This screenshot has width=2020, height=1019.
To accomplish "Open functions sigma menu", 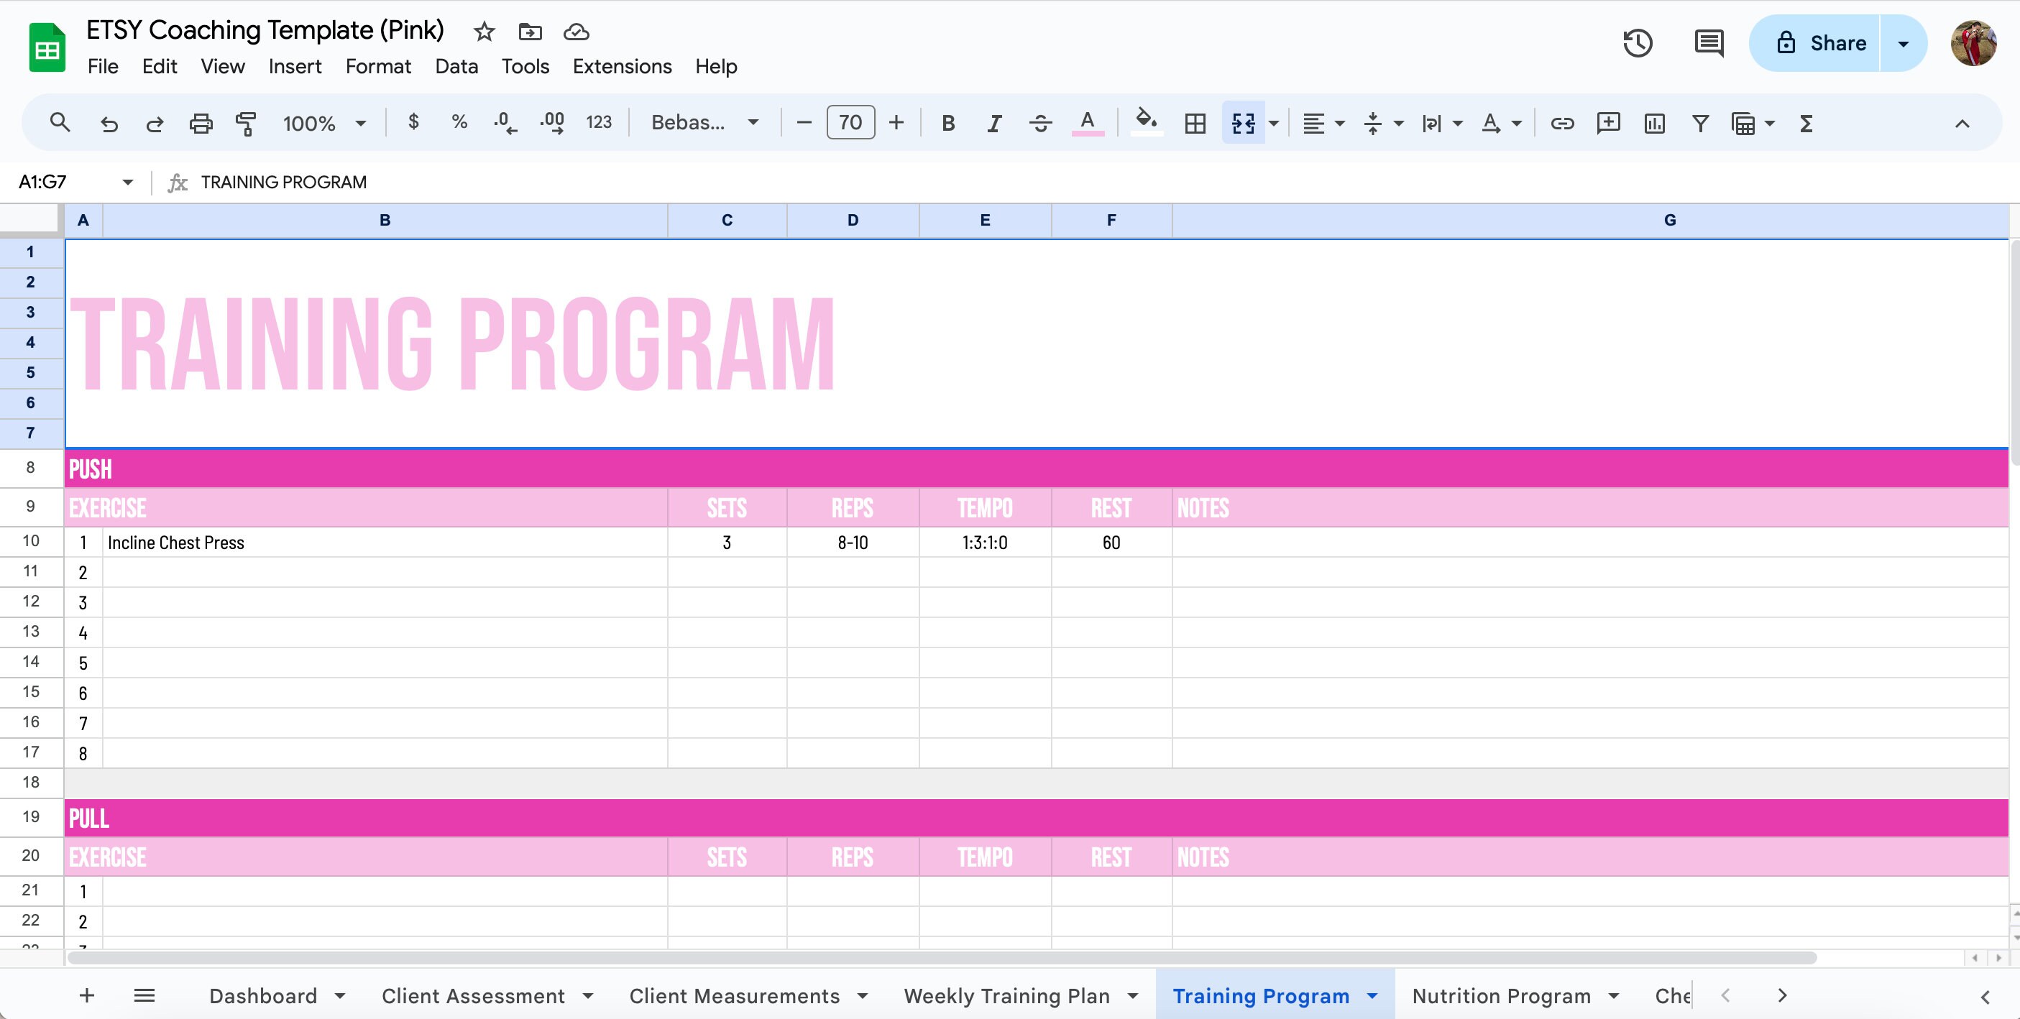I will [1806, 123].
